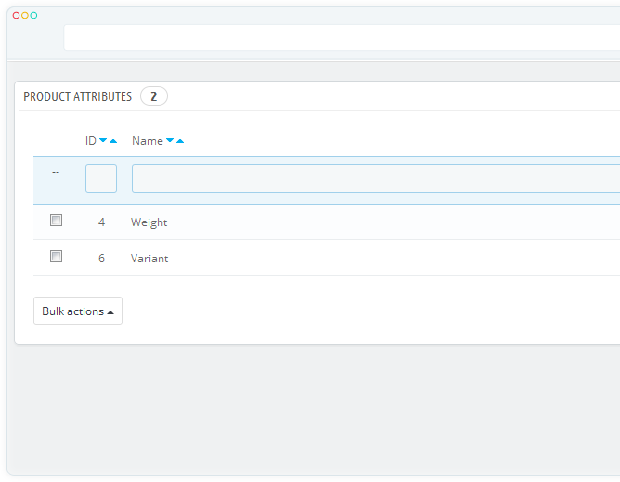This screenshot has height=482, width=620.
Task: Maximize window using green button
Action: pyautogui.click(x=34, y=16)
